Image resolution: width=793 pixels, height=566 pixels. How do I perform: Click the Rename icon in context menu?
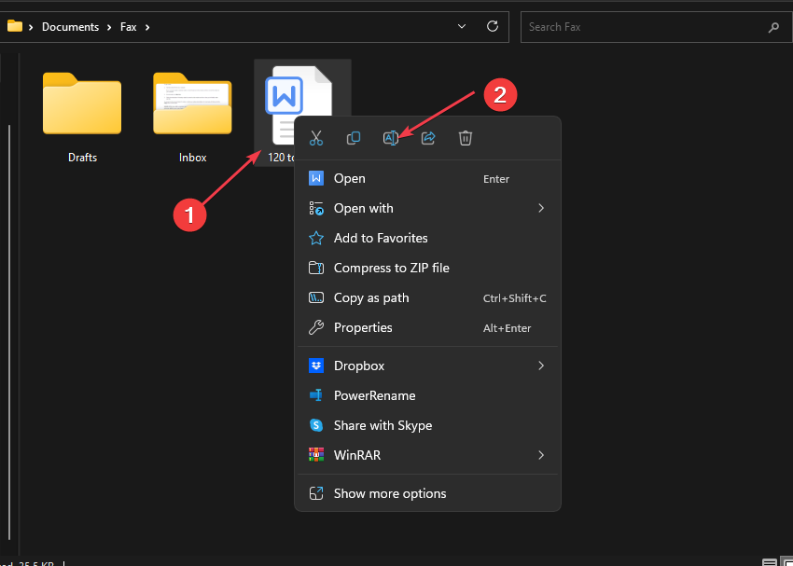click(391, 138)
